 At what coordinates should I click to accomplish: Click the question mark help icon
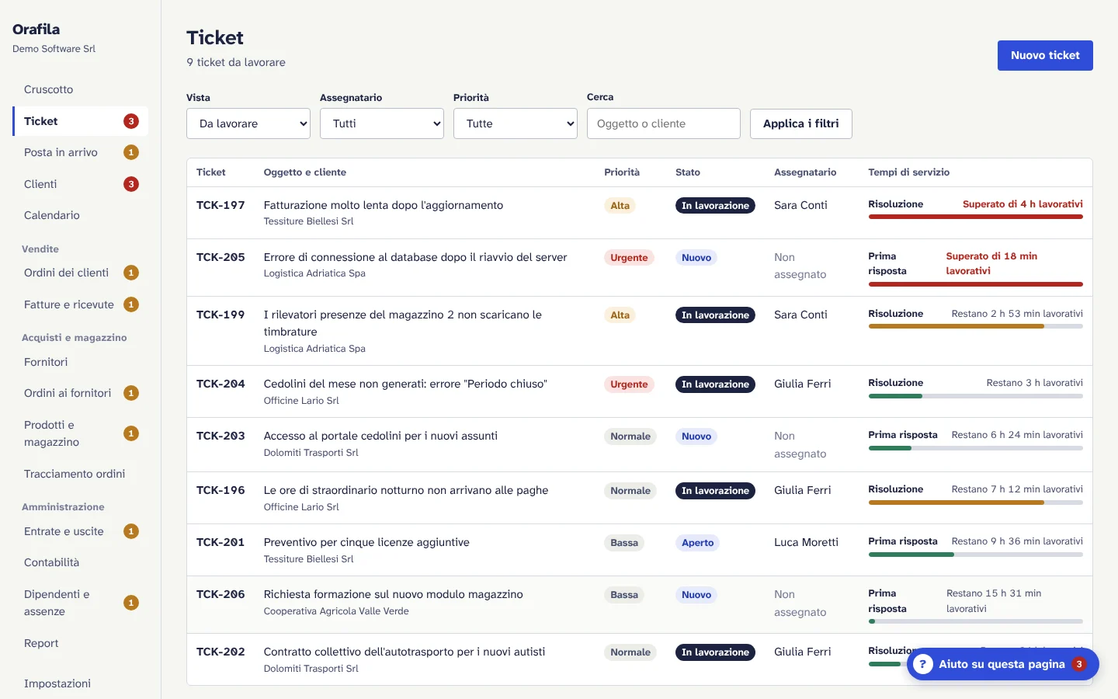(922, 664)
